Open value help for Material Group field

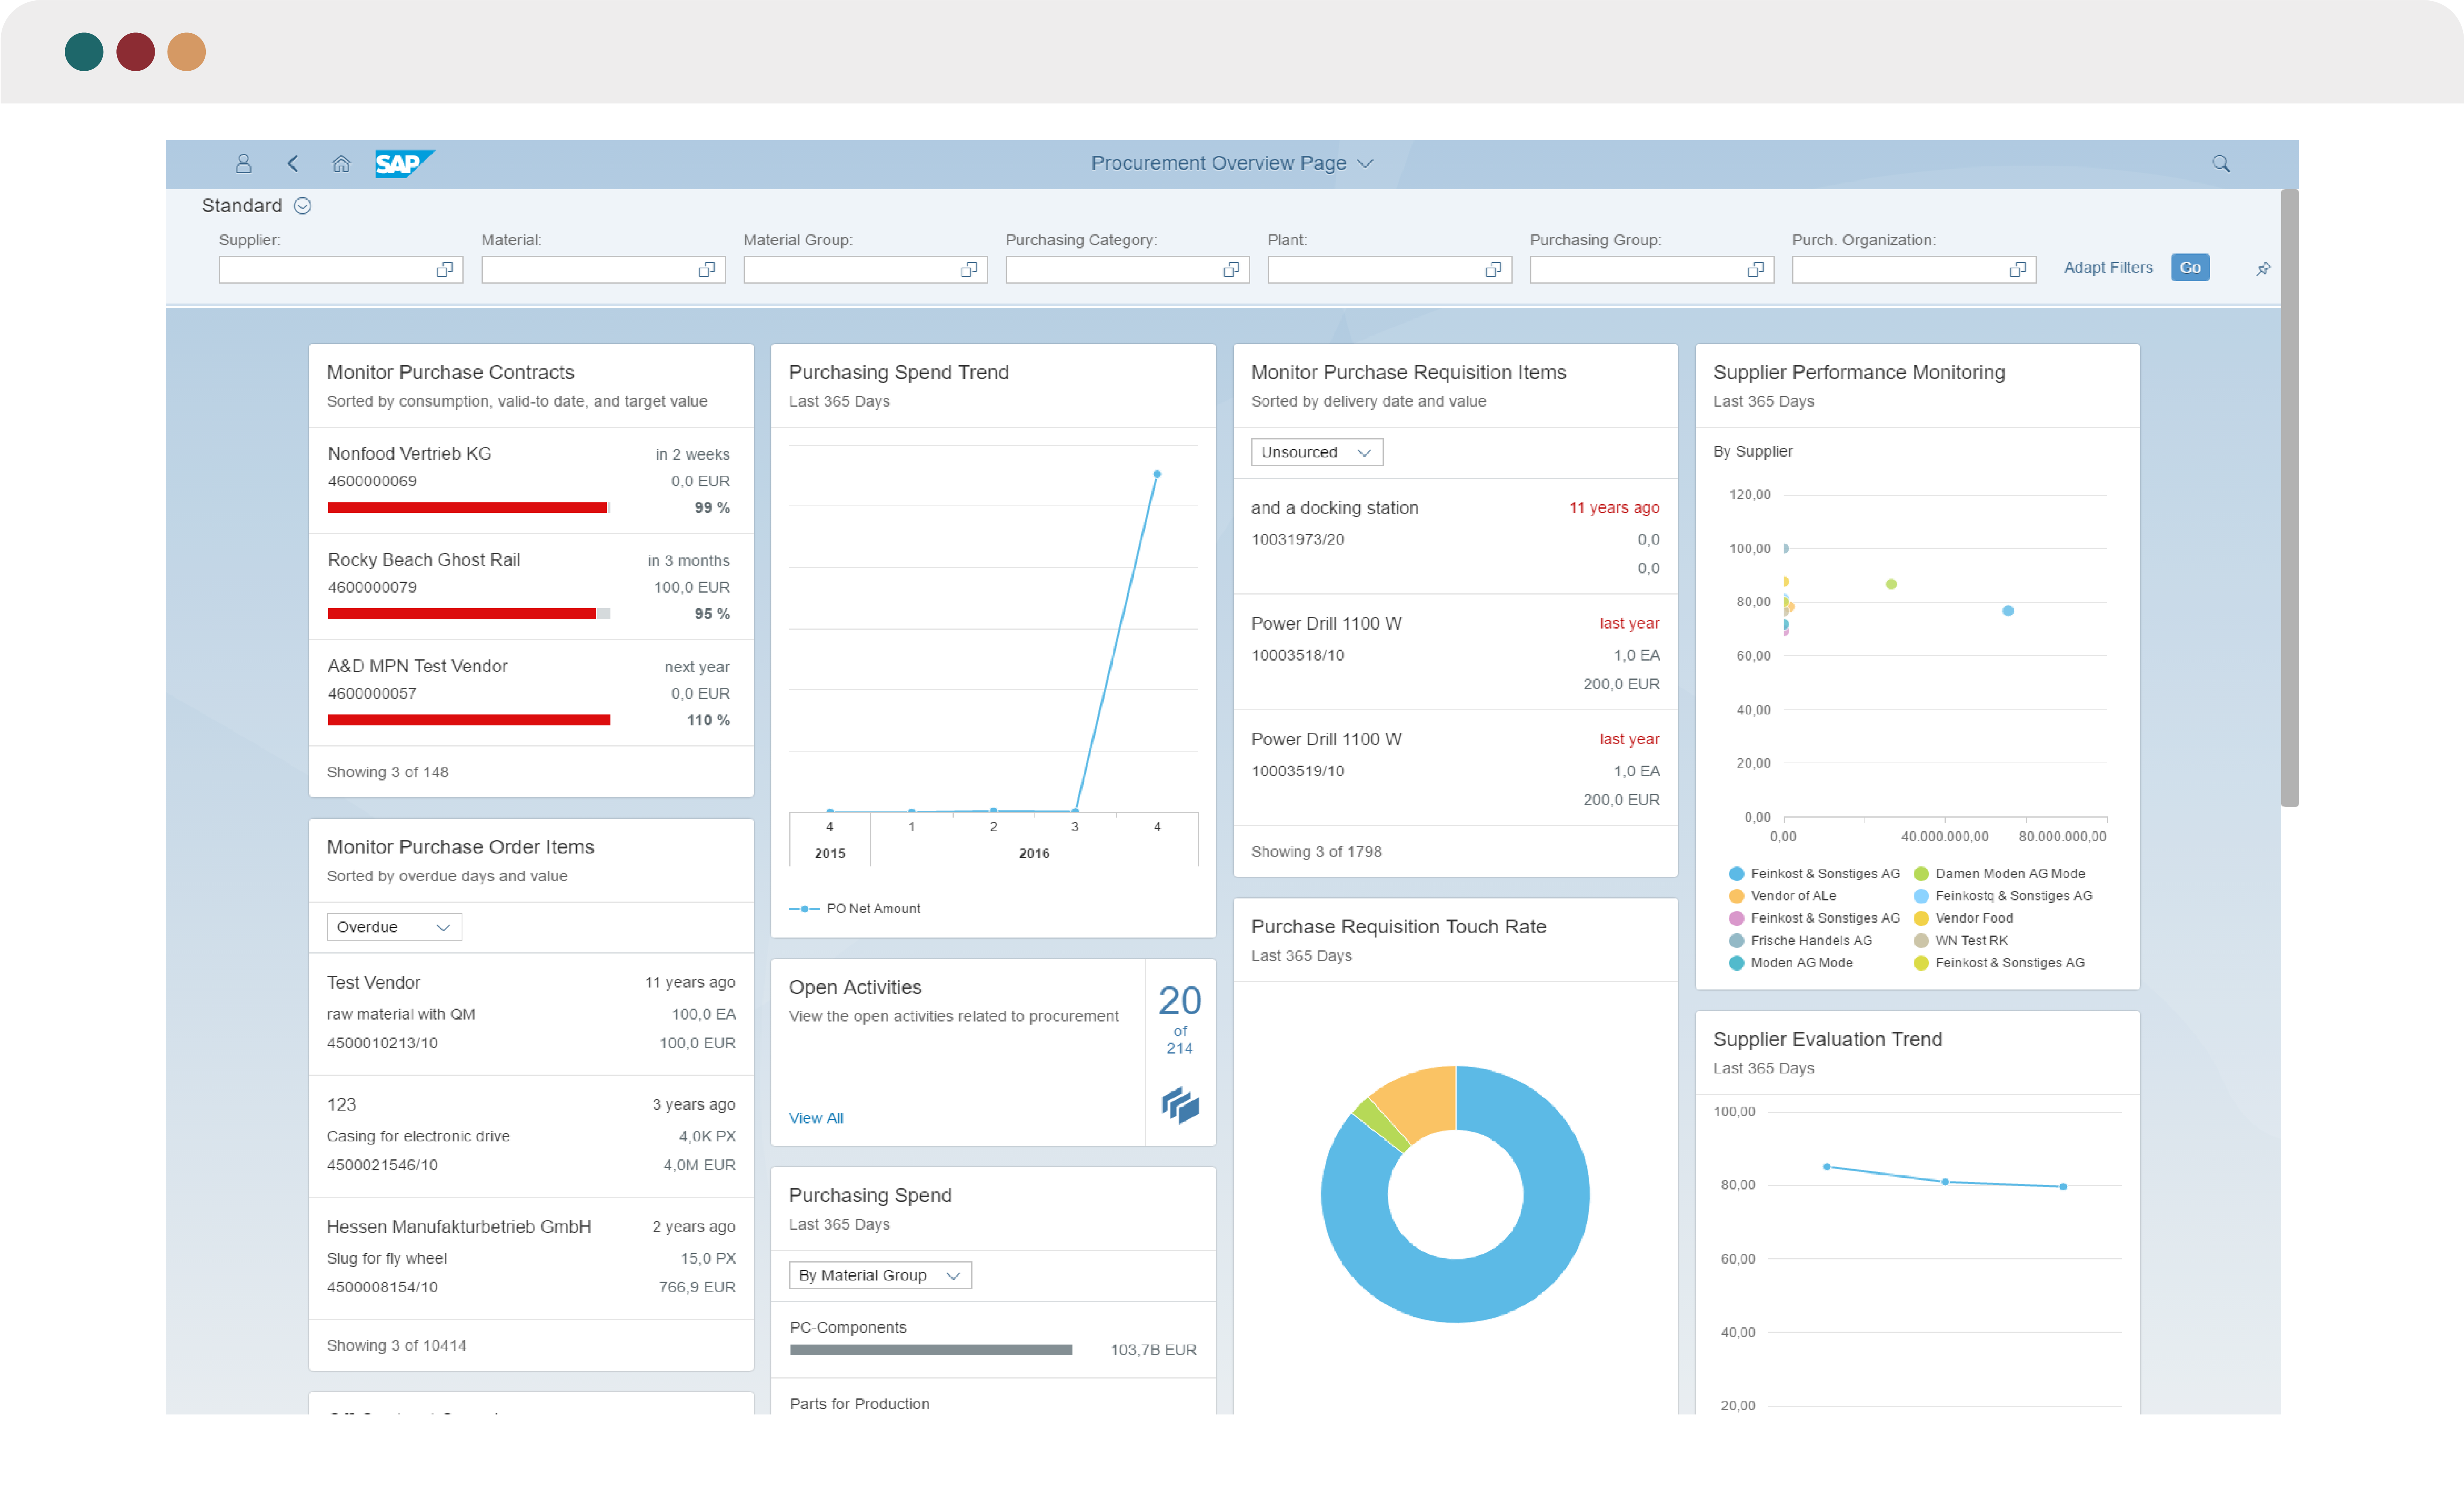pyautogui.click(x=969, y=270)
